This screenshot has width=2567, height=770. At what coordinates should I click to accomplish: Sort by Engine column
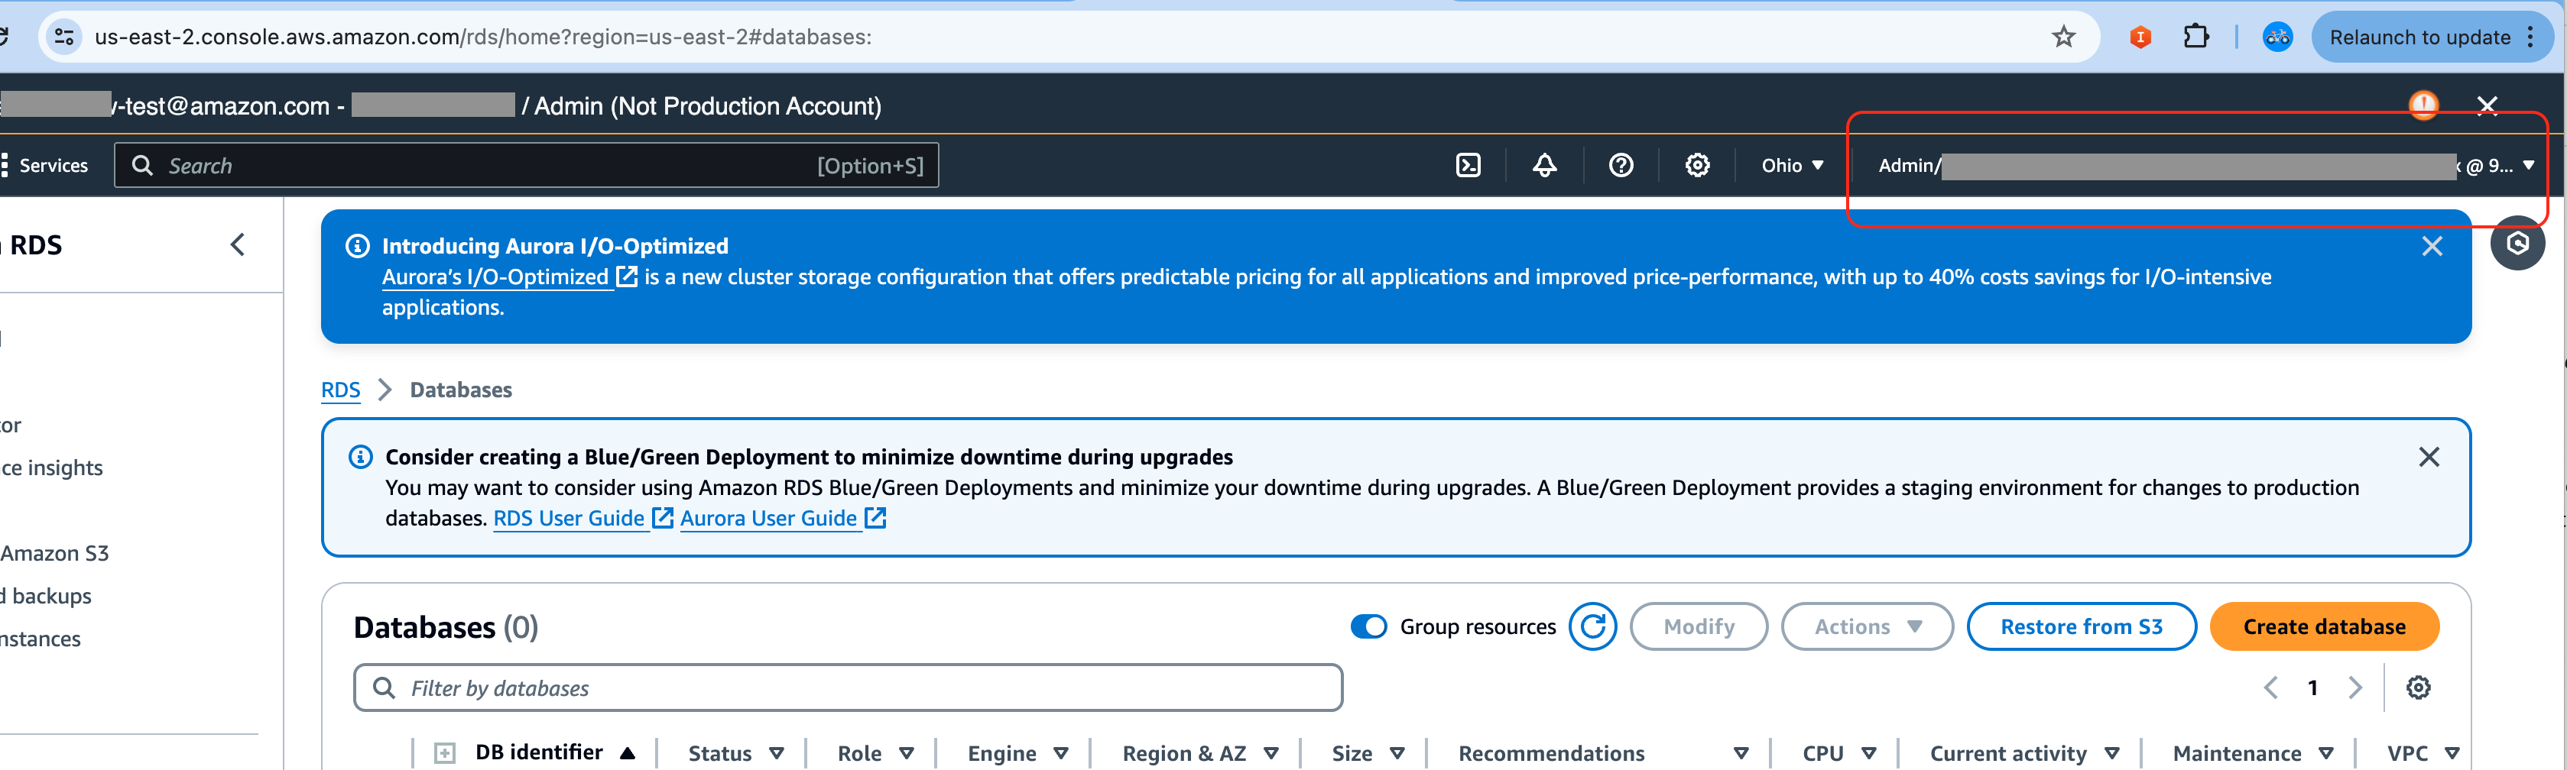pos(1017,753)
